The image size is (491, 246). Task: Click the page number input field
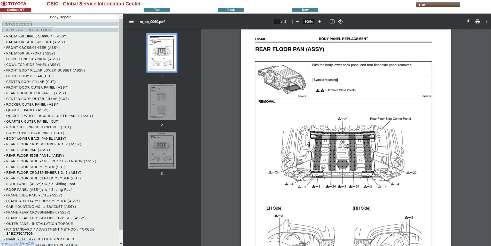[277, 22]
